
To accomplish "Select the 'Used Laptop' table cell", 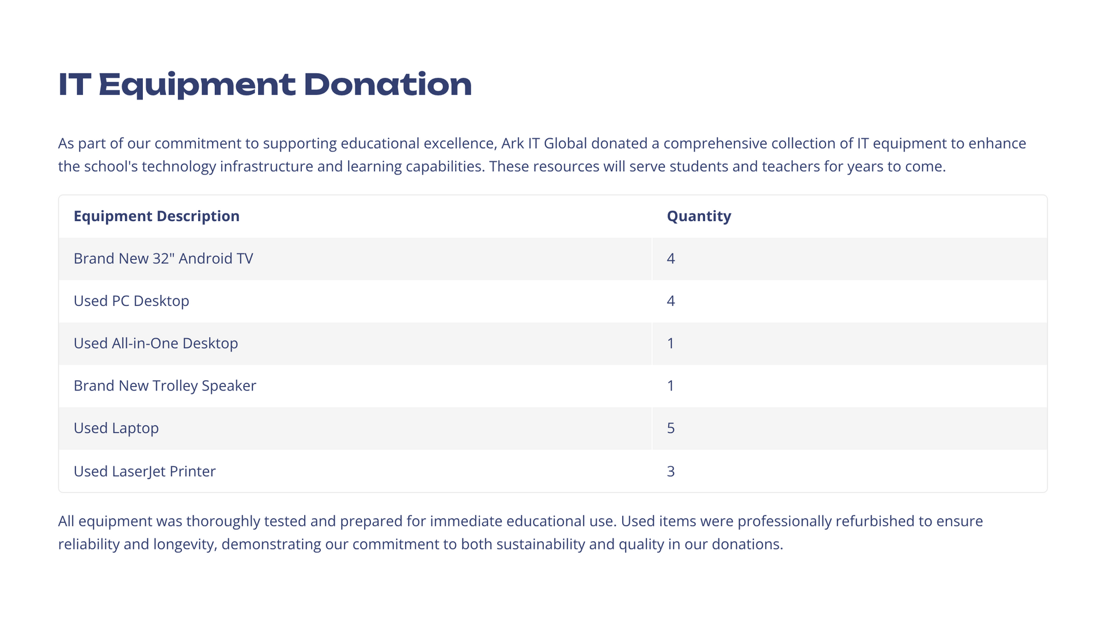I will coord(116,428).
